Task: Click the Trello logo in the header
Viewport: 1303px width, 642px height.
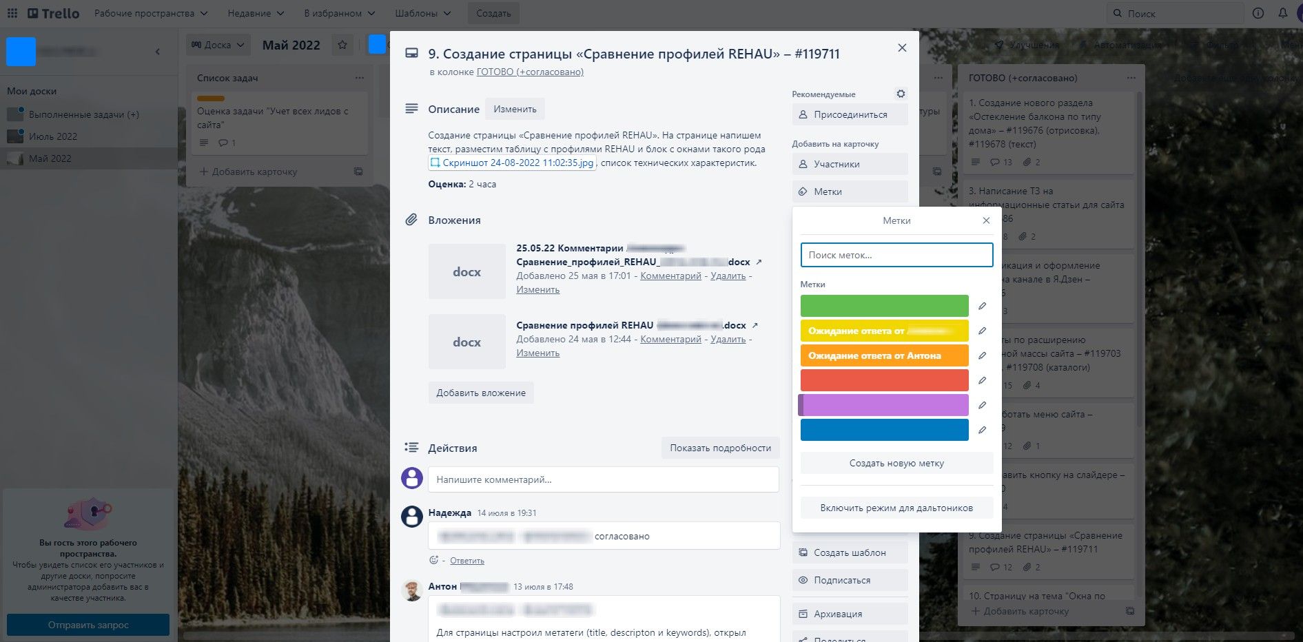Action: [54, 13]
